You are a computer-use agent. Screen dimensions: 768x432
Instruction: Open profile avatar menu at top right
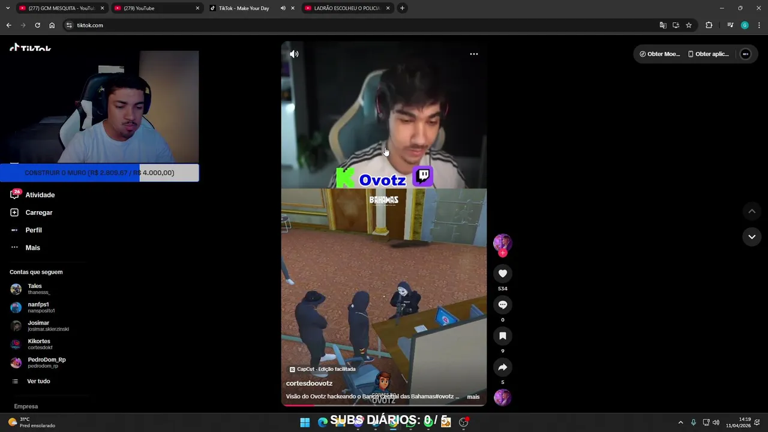point(745,54)
